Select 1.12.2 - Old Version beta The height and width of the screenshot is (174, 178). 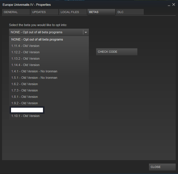click(x=49, y=52)
